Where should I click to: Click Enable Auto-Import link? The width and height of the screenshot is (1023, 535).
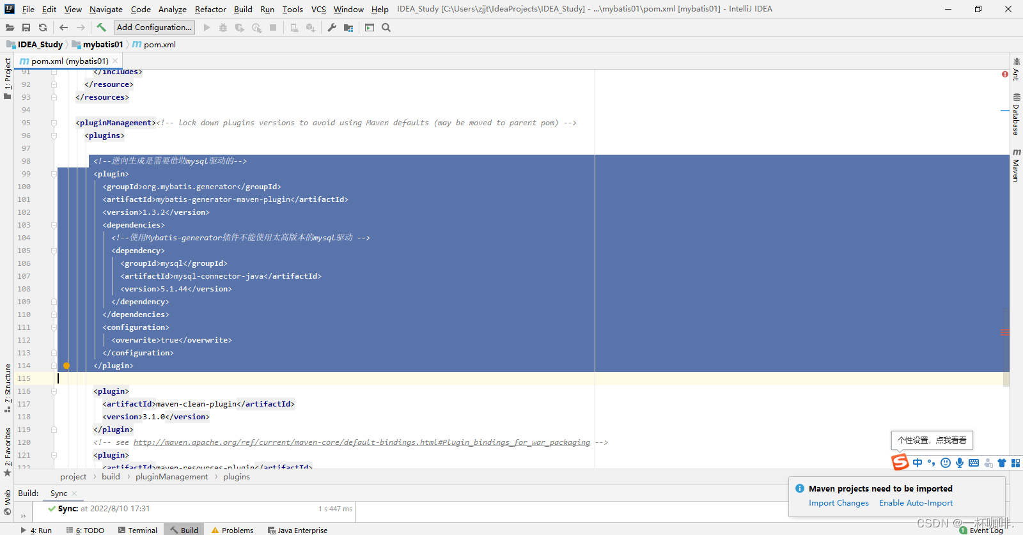tap(916, 503)
